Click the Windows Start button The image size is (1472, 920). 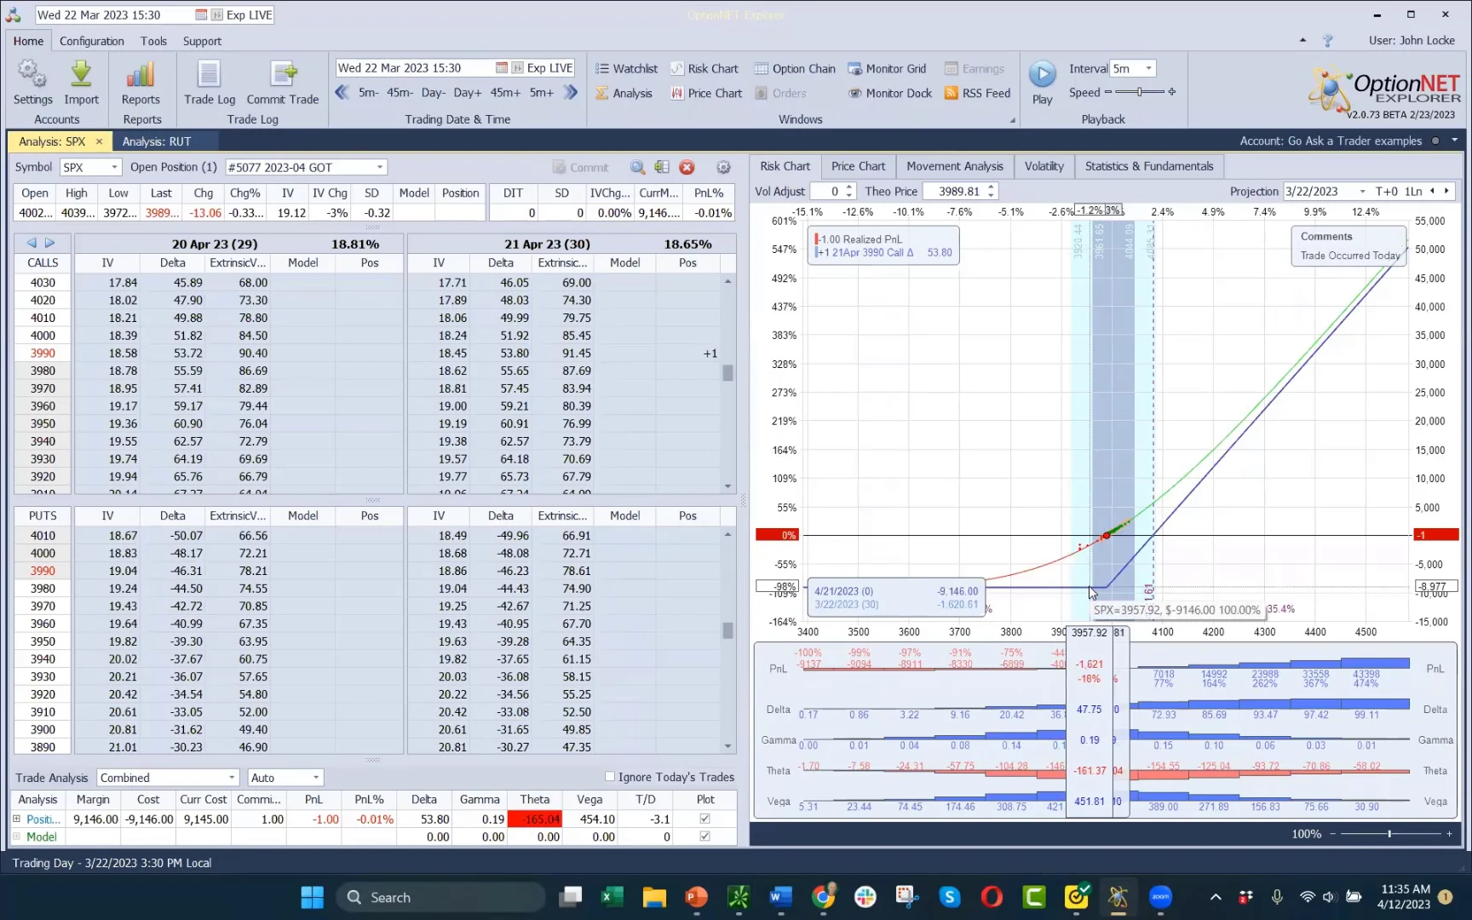(x=312, y=897)
